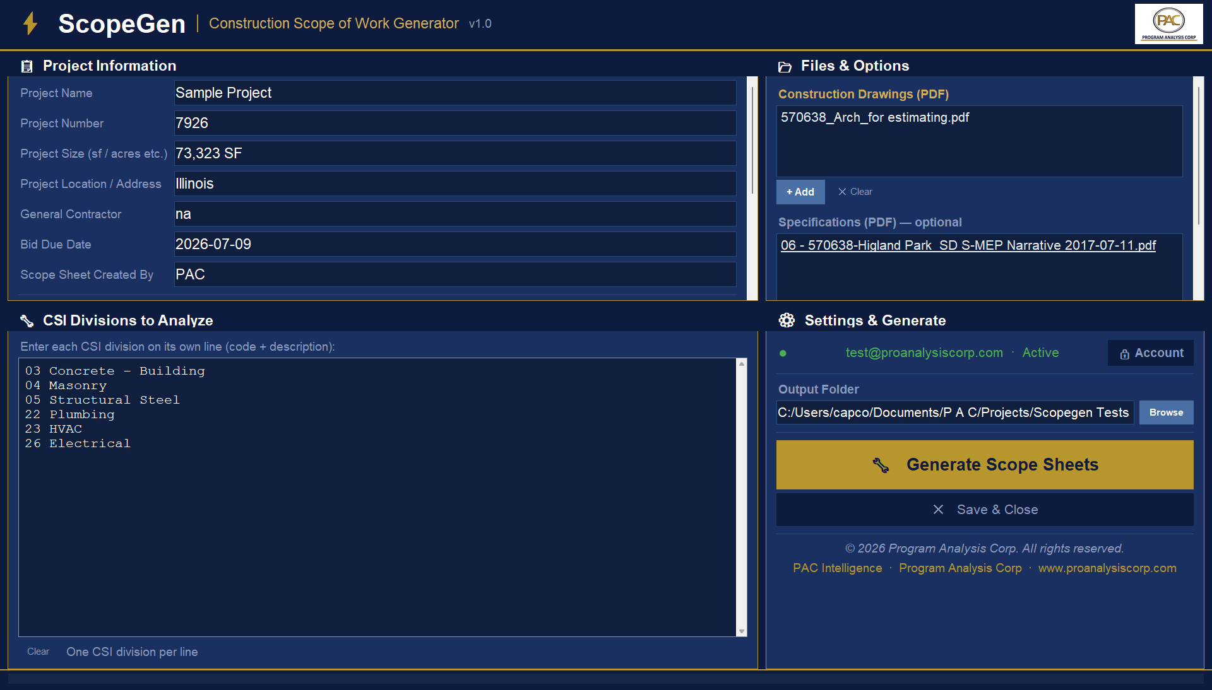Click the Project Location / Address field
Viewport: 1212px width, 690px height.
coord(454,184)
